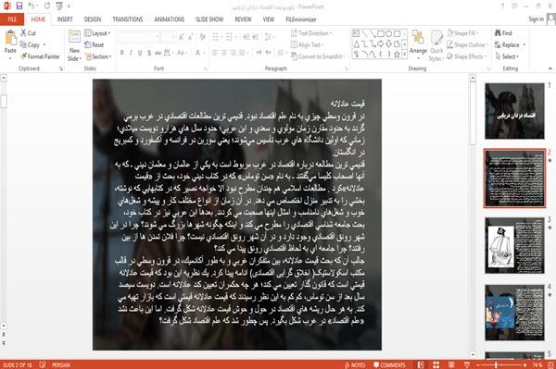This screenshot has height=369, width=556.
Task: Open the font name combo box
Action: (138, 37)
